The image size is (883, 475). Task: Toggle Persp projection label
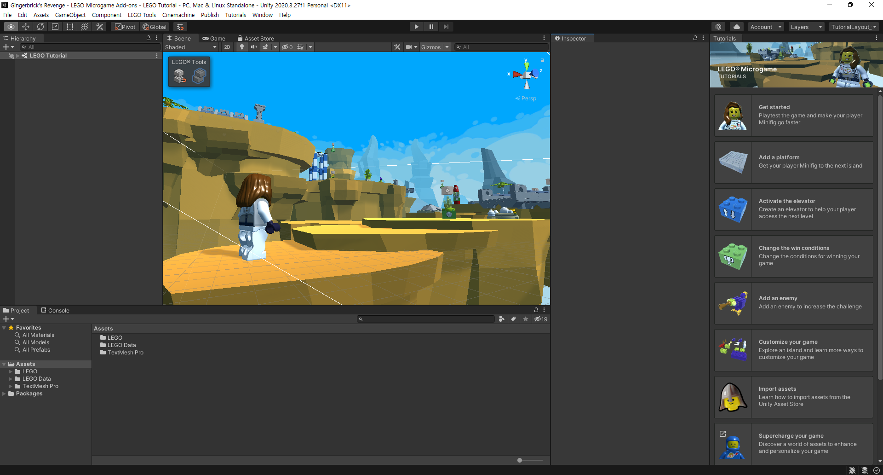[526, 98]
